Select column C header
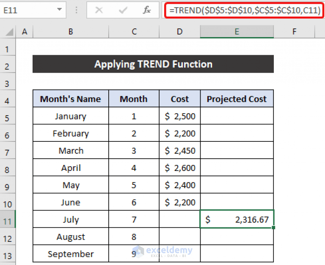Screen dimensions: 325x265 tap(134, 32)
